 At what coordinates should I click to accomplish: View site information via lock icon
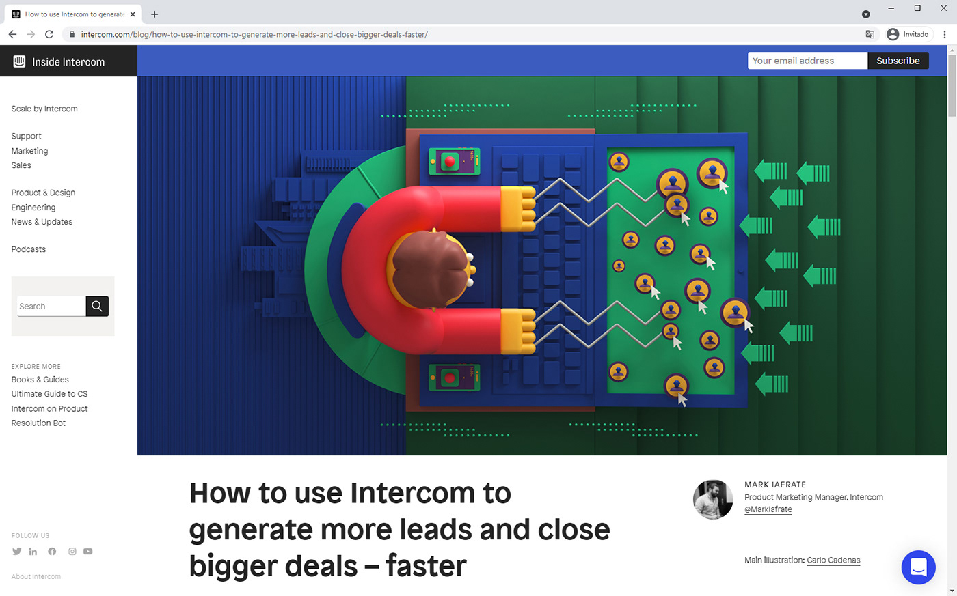(x=72, y=34)
